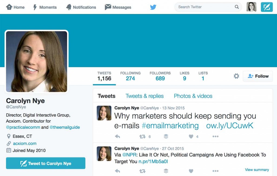Select the Tweets count 1,156

(x=104, y=76)
